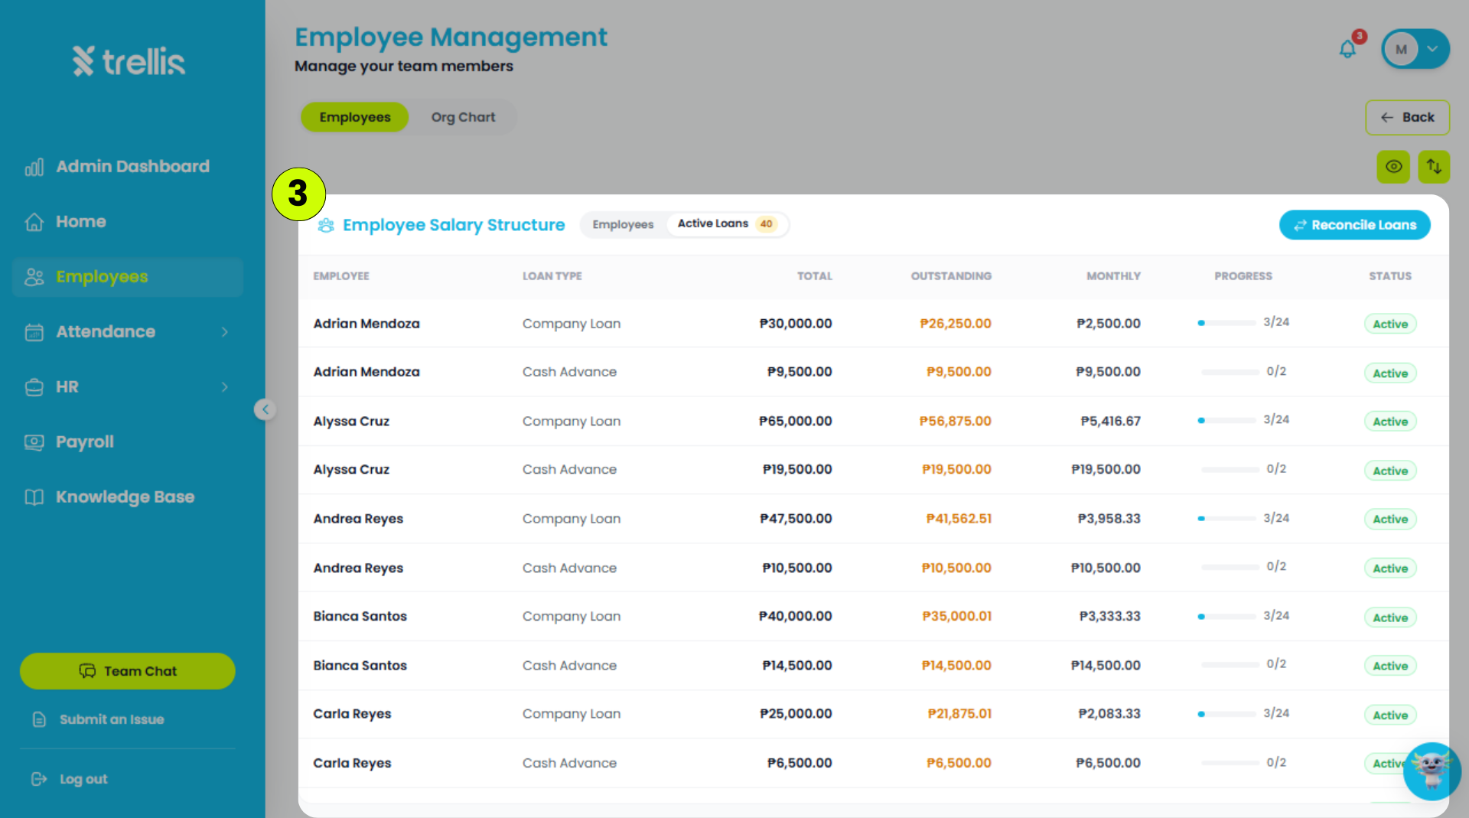Select the Employees toggle in Salary Structure
The width and height of the screenshot is (1469, 818).
tap(623, 224)
